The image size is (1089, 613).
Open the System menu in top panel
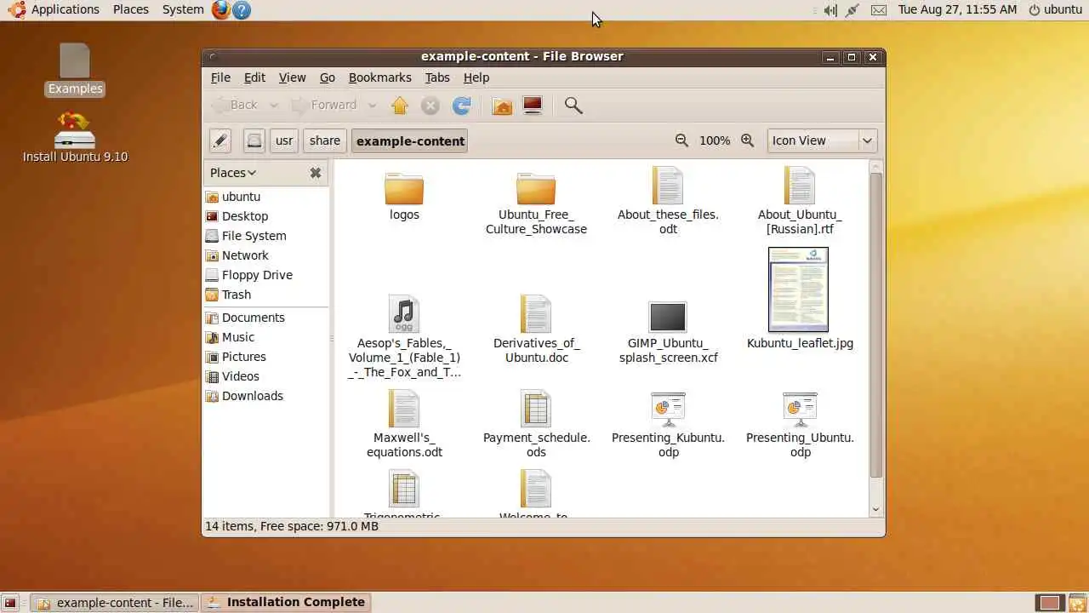coord(183,9)
